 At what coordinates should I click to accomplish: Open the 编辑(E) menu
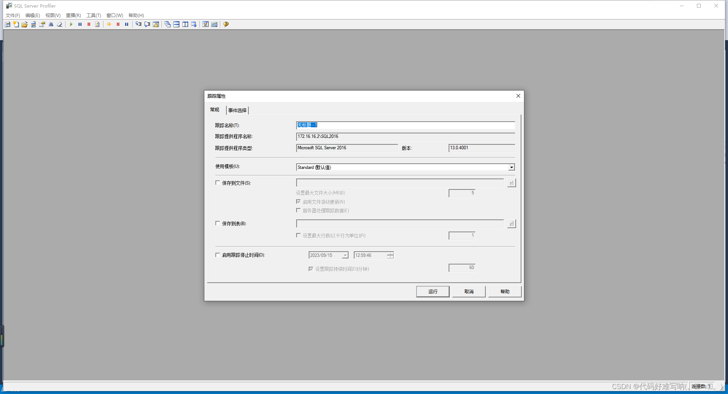pos(33,16)
